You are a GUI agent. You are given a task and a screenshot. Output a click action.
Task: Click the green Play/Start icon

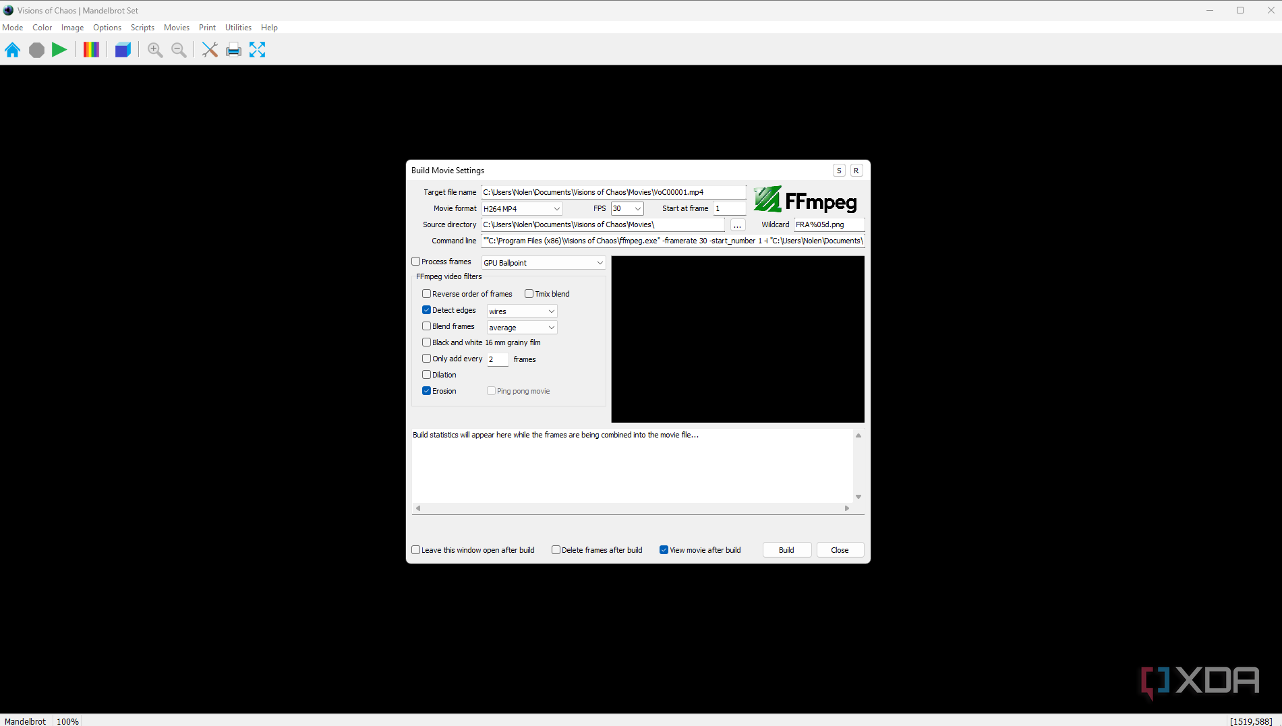point(59,50)
